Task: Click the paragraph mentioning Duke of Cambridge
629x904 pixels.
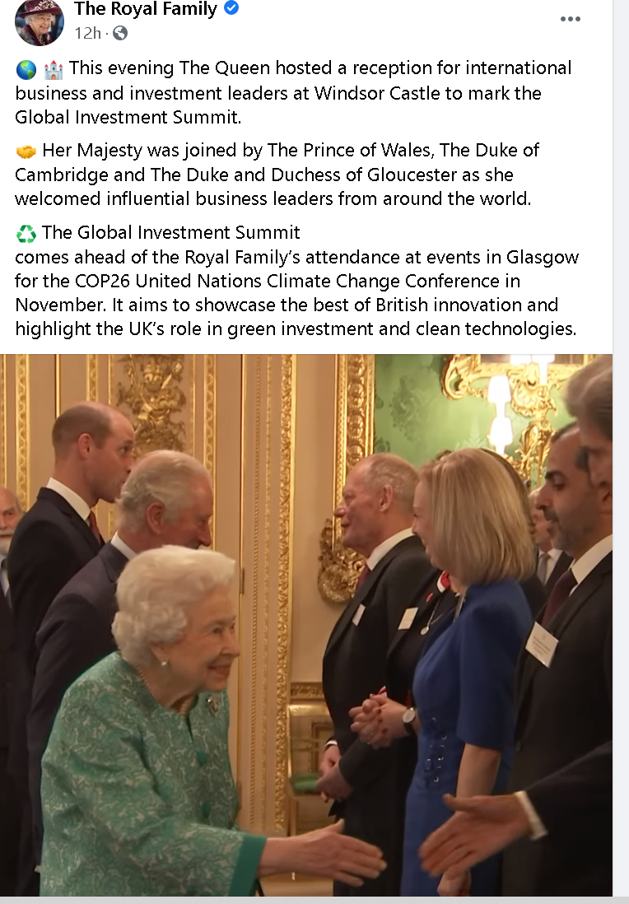Action: click(x=277, y=174)
